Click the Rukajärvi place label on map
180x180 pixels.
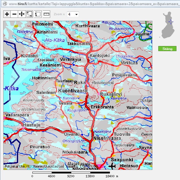(x=111, y=94)
